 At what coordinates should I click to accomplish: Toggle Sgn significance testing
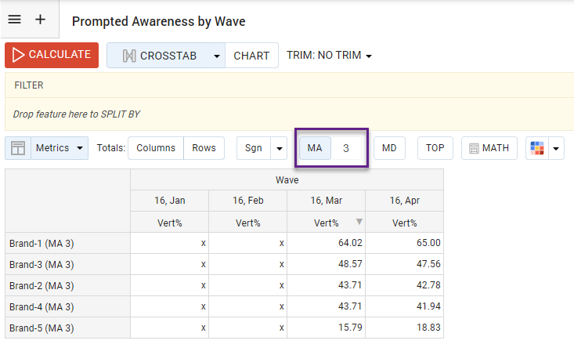point(254,148)
